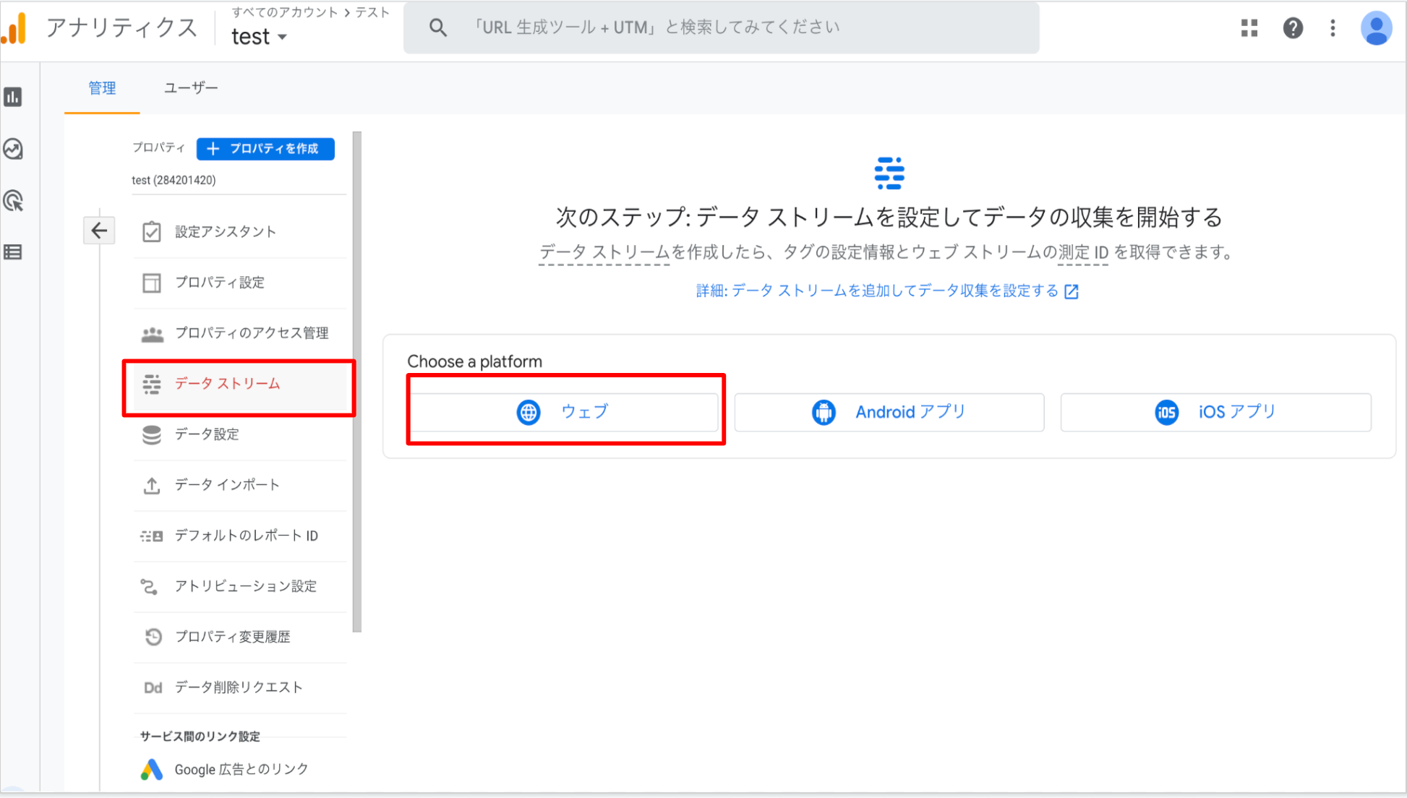Click the user account avatar
Screen dimensions: 1407x798
(1375, 28)
